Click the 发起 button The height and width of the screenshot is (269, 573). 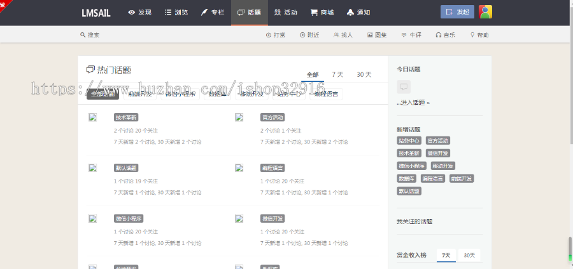[458, 11]
